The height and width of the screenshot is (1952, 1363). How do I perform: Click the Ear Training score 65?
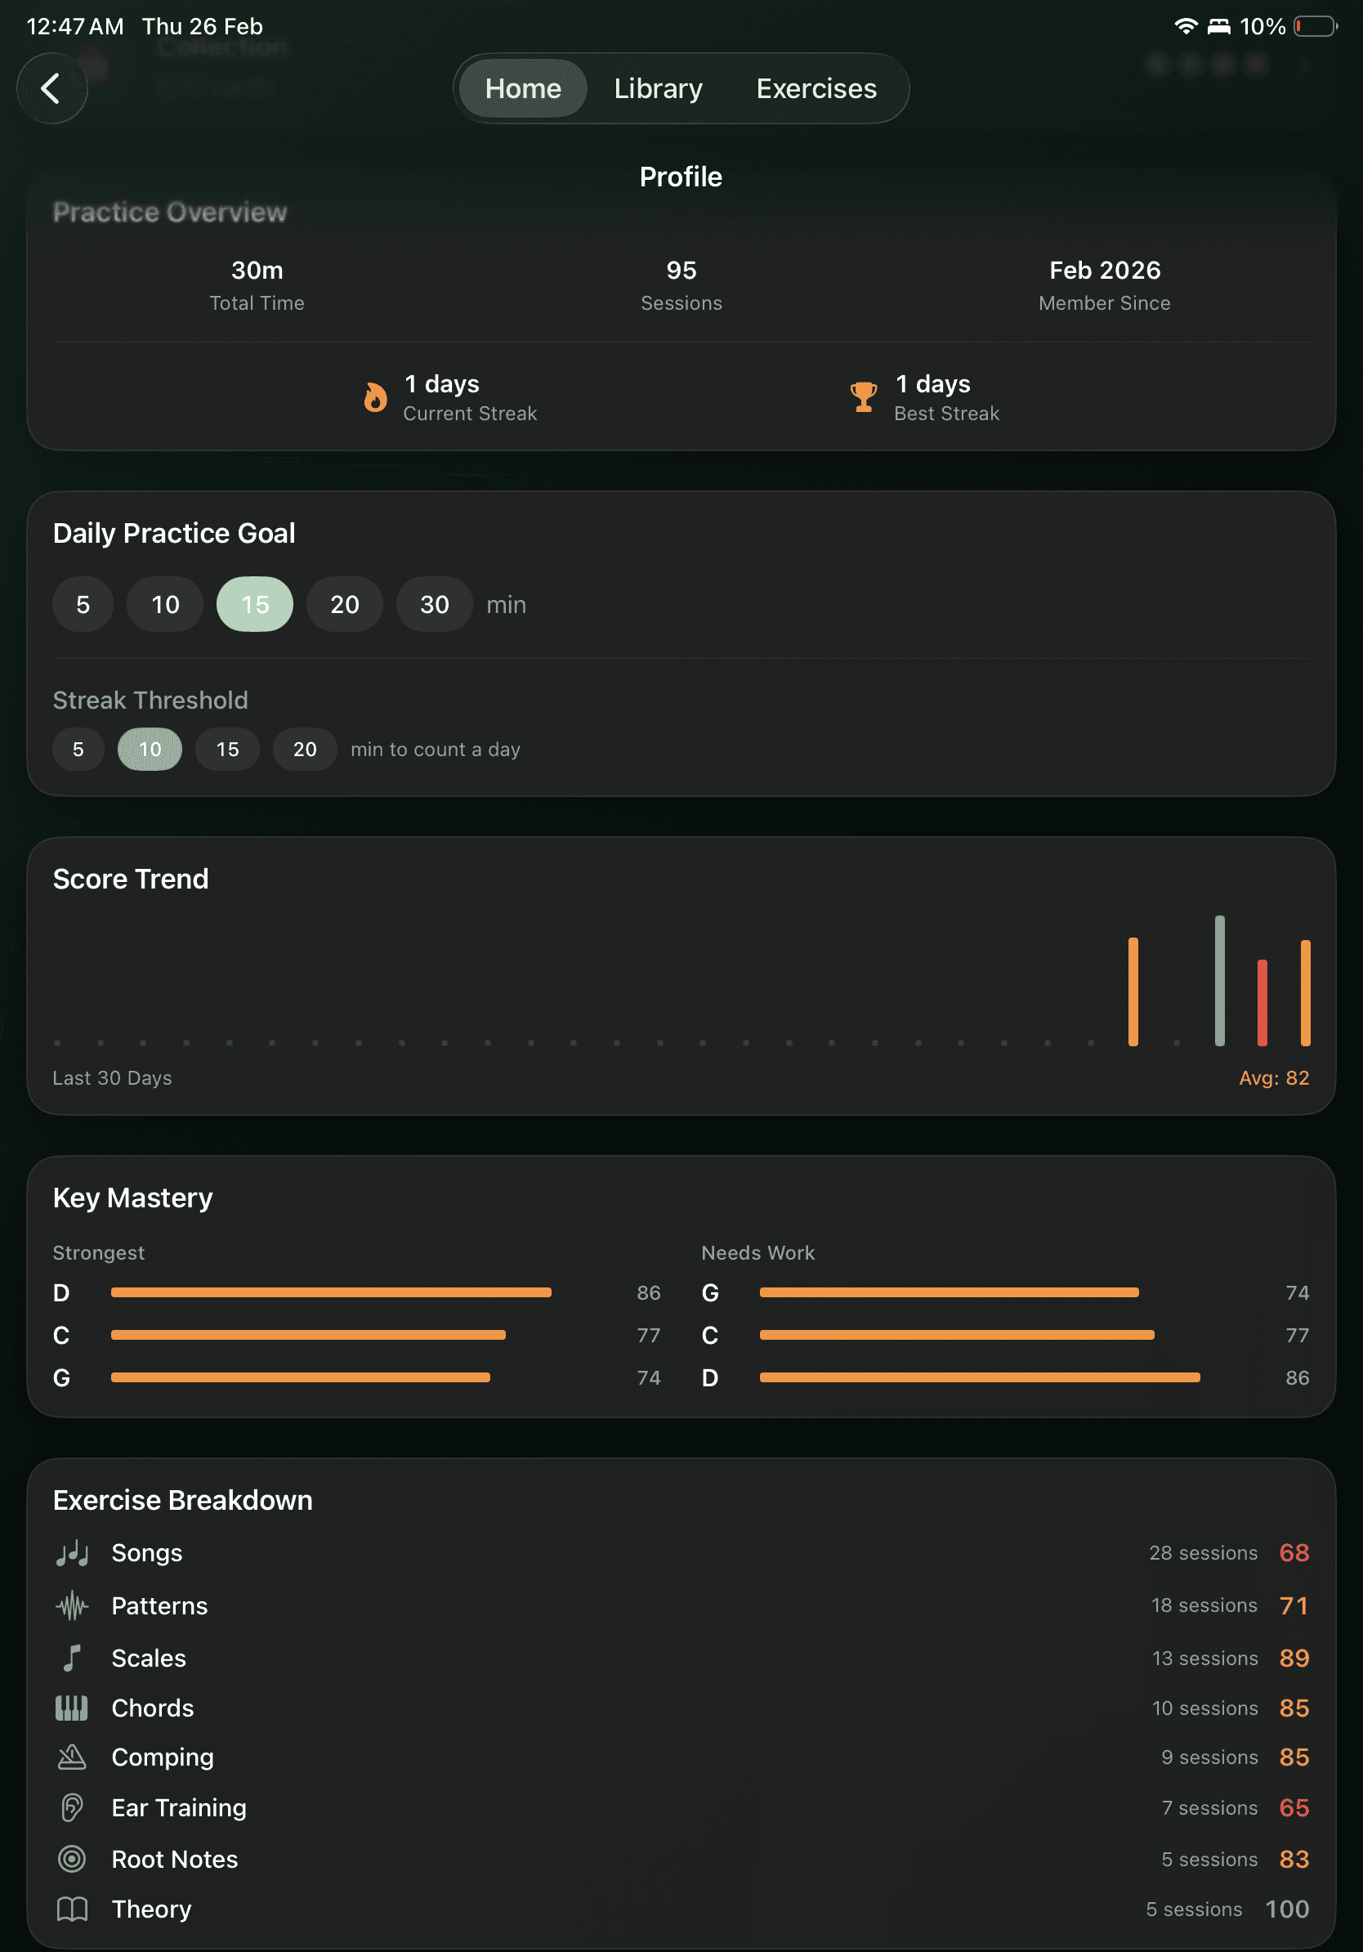point(1294,1808)
